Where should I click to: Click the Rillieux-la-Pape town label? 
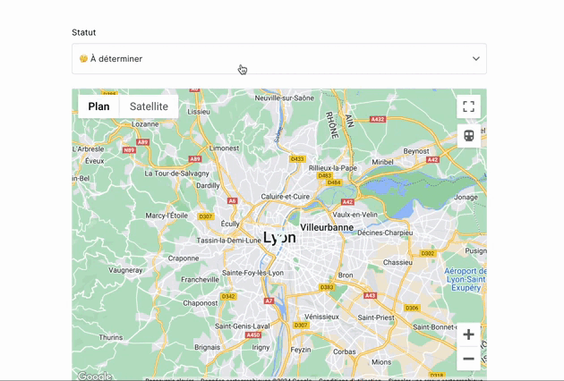click(x=332, y=167)
